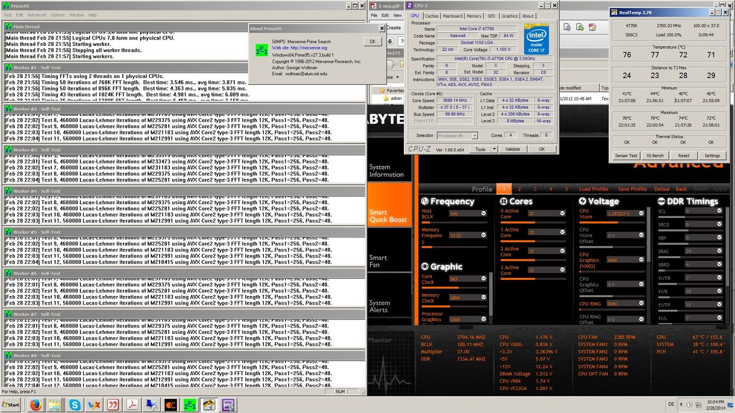735x413 pixels.
Task: Click Save Profile in Gigabyte tuner
Action: click(x=632, y=189)
